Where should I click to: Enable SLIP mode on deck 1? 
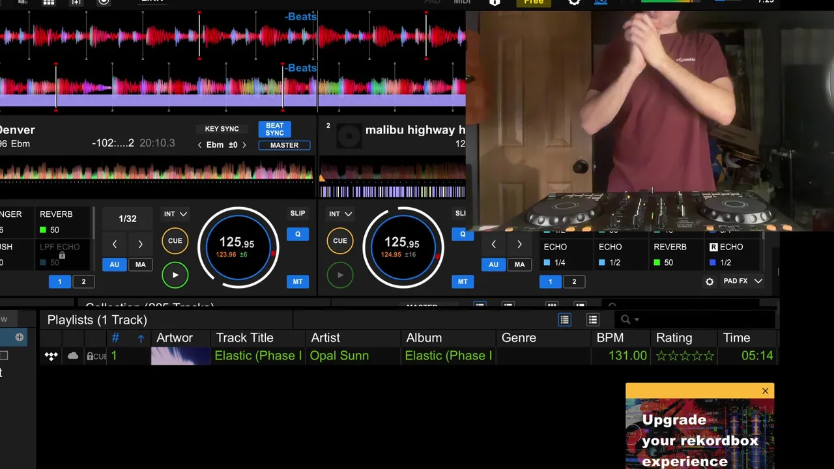pos(298,213)
